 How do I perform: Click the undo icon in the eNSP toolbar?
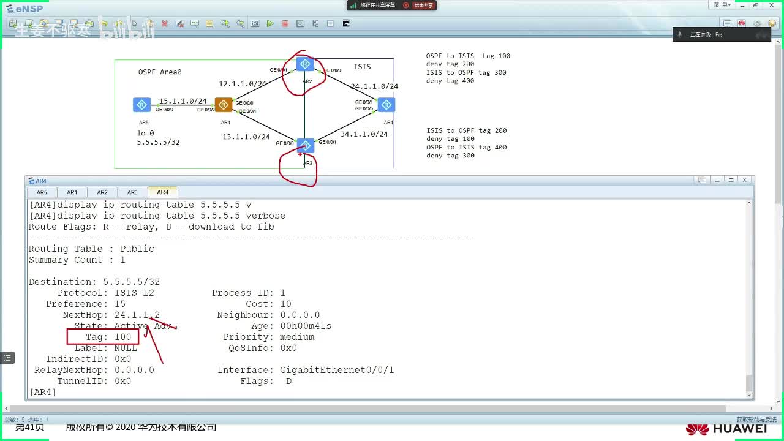pyautogui.click(x=104, y=24)
